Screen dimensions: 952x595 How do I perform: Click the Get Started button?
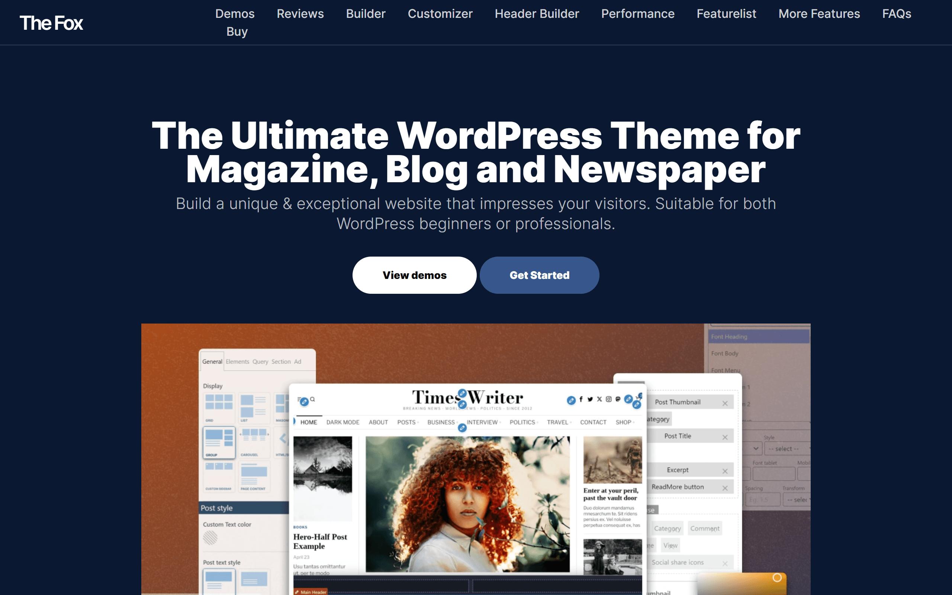click(539, 275)
